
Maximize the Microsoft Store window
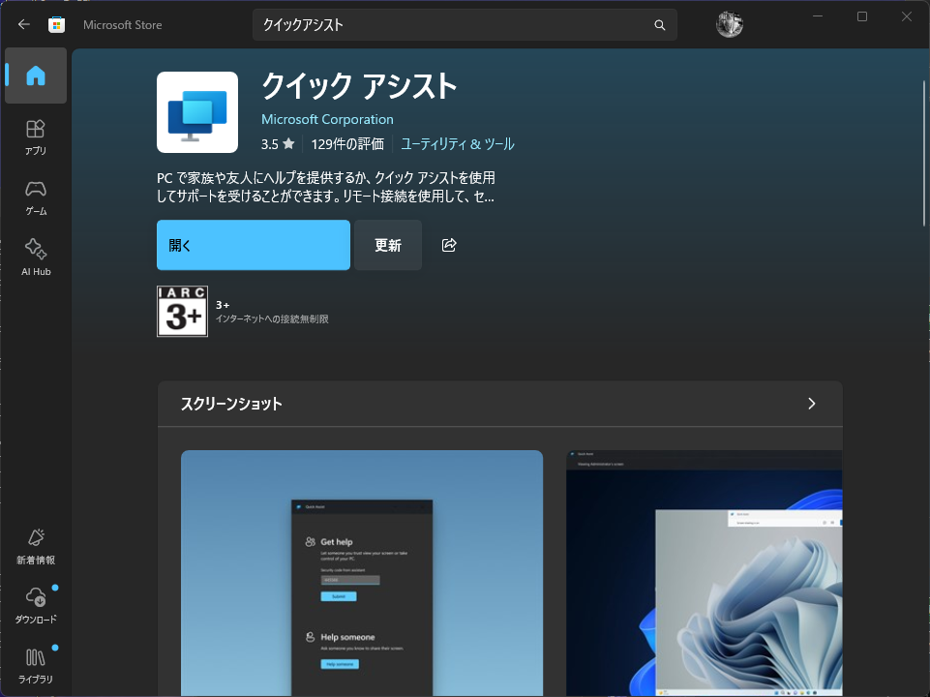[x=862, y=16]
